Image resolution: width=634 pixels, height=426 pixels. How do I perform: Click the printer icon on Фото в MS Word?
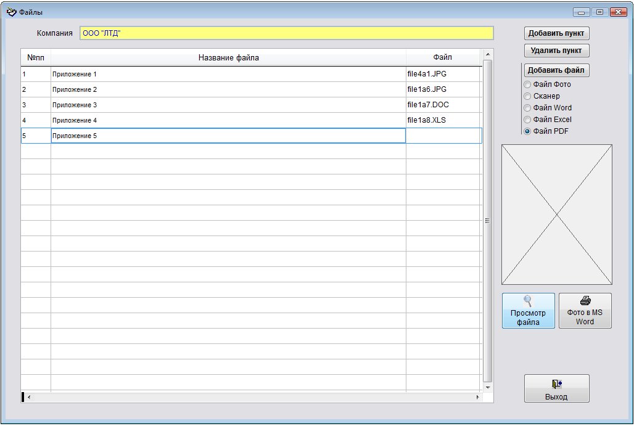(x=585, y=301)
